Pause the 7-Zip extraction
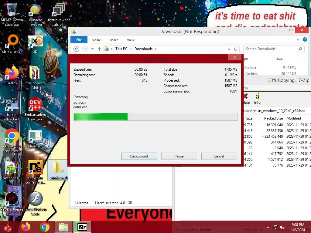 179,156
